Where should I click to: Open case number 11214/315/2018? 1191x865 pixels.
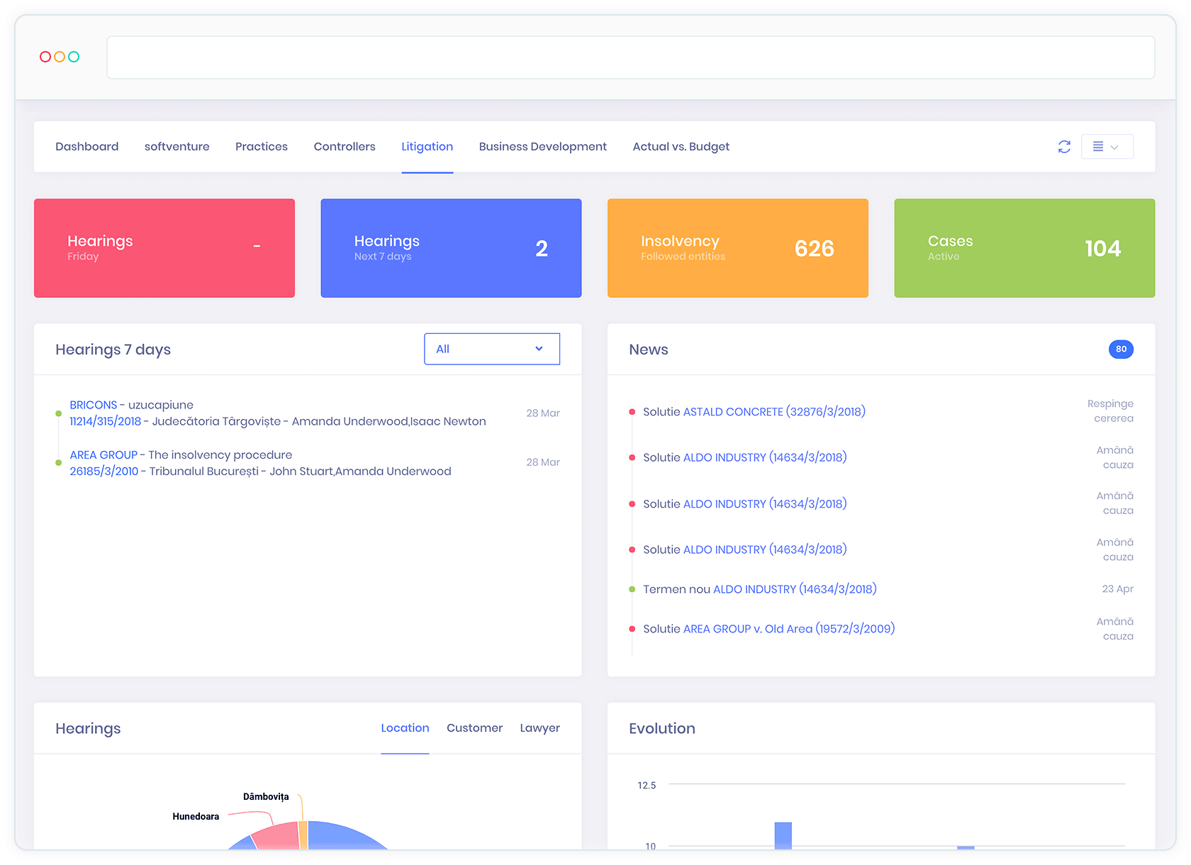tap(106, 421)
